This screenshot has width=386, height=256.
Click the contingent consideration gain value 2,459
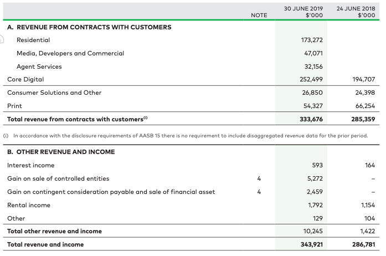315,192
